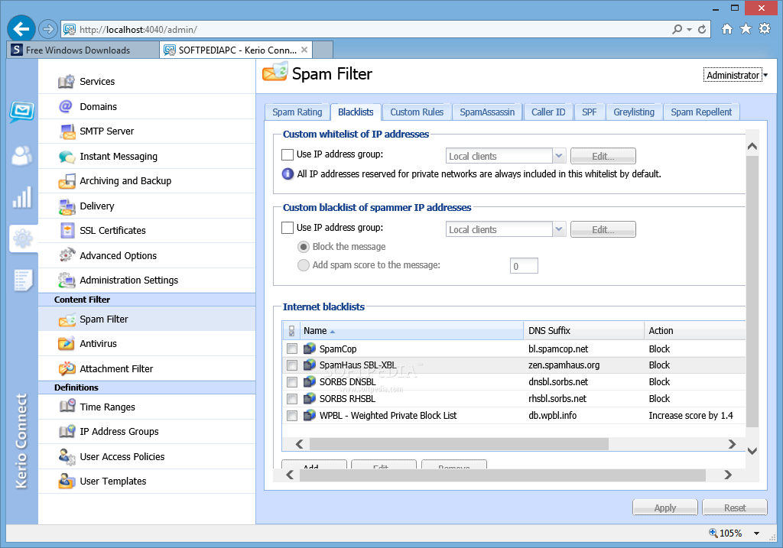Sort the blacklists by Name column
Image resolution: width=783 pixels, height=548 pixels.
[x=410, y=331]
